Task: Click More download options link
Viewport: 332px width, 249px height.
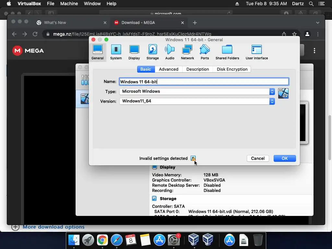Action: click(53, 227)
